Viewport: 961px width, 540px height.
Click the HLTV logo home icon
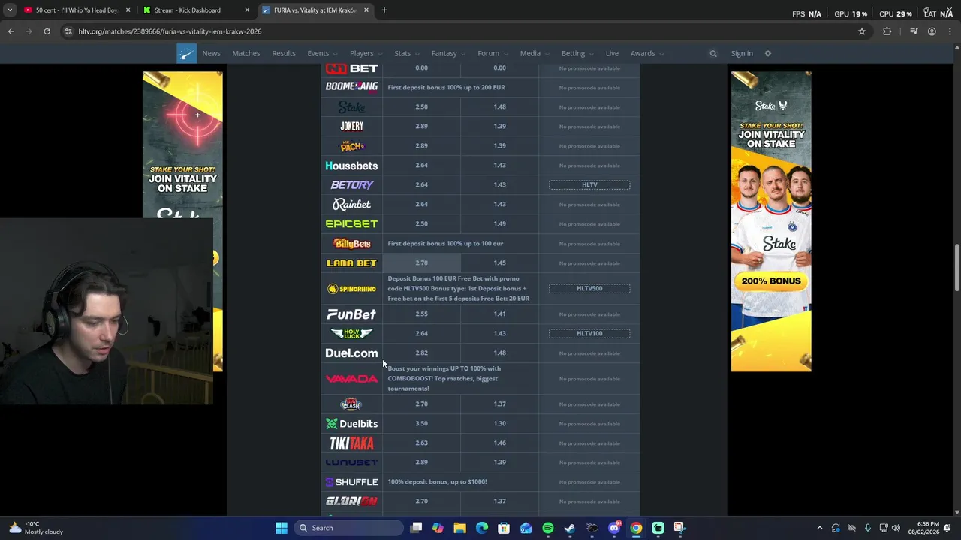[x=186, y=53]
